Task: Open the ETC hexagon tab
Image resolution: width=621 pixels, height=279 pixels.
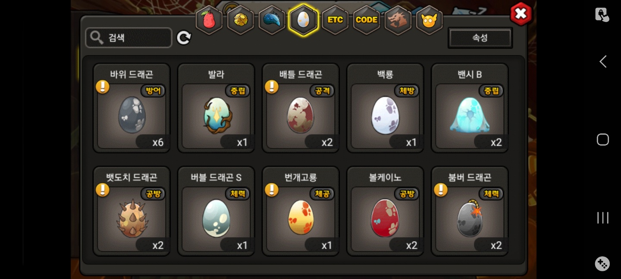Action: coord(335,20)
